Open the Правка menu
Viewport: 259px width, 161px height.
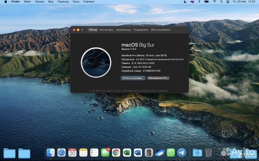pyautogui.click(x=40, y=2)
